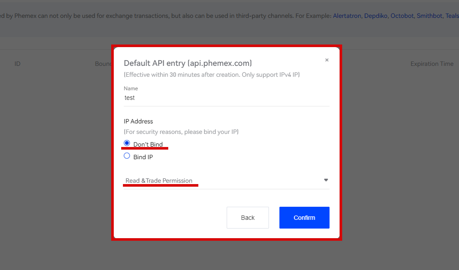
Task: Click the ID column header
Action: click(17, 64)
